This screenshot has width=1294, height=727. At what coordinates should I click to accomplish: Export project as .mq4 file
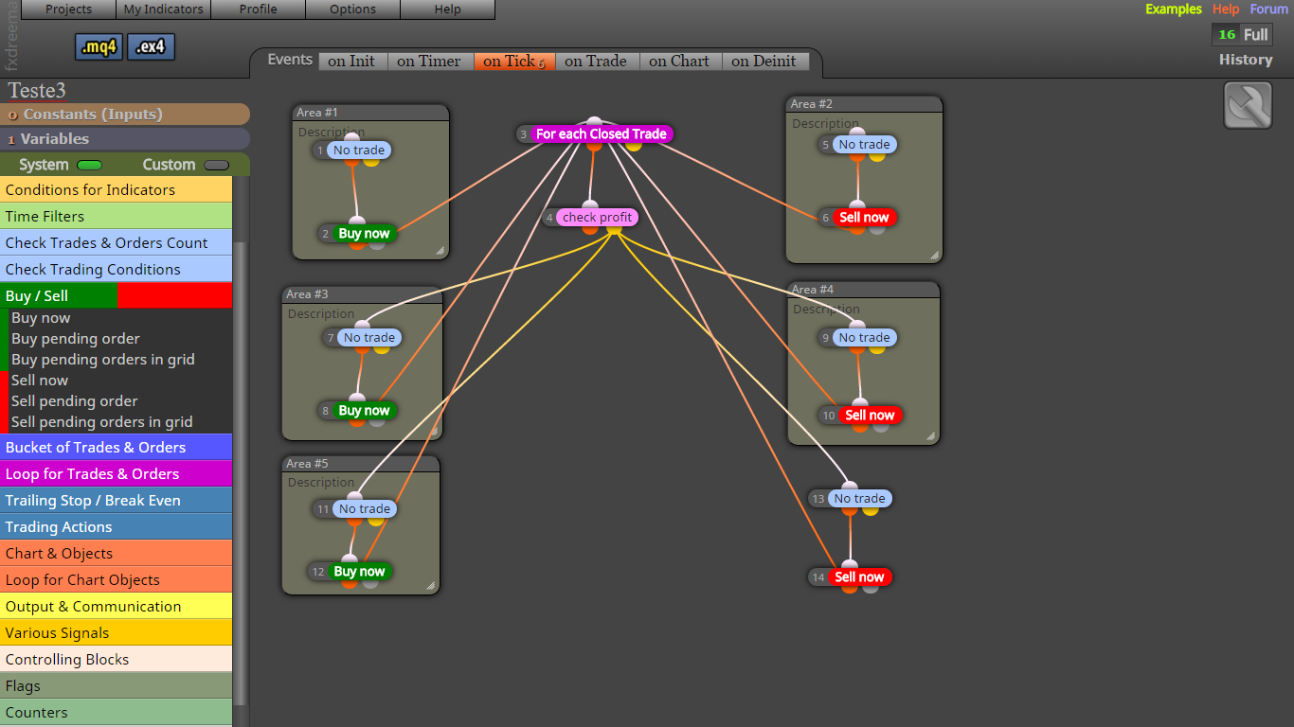[99, 47]
